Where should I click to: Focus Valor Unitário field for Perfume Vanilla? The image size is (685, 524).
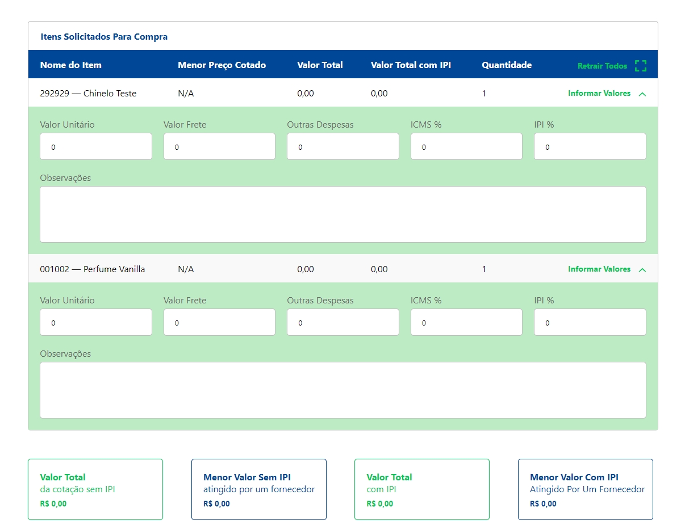tap(96, 323)
